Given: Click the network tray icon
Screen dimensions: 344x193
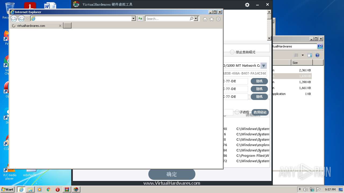Looking at the screenshot, I should click(x=312, y=190).
